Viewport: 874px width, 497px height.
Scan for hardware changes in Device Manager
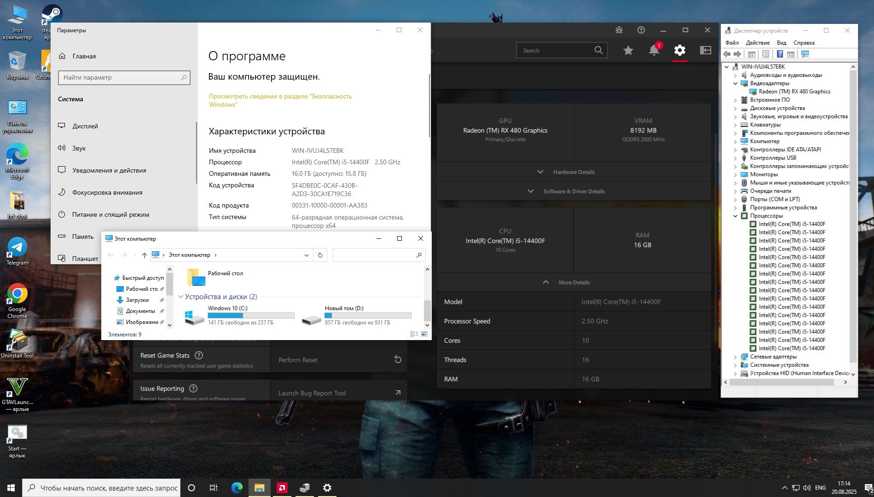(805, 54)
